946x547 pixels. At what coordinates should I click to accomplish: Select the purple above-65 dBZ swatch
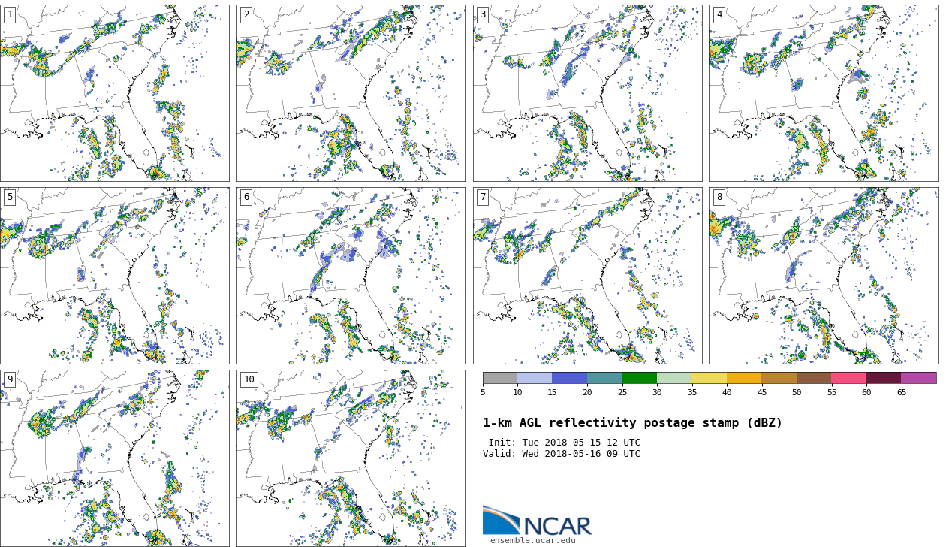(x=919, y=378)
